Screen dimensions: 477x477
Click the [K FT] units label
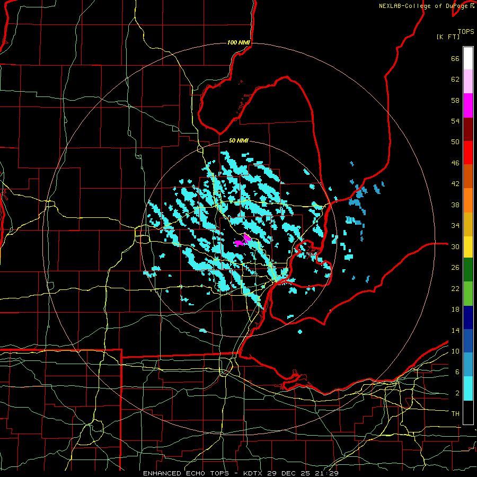(448, 37)
